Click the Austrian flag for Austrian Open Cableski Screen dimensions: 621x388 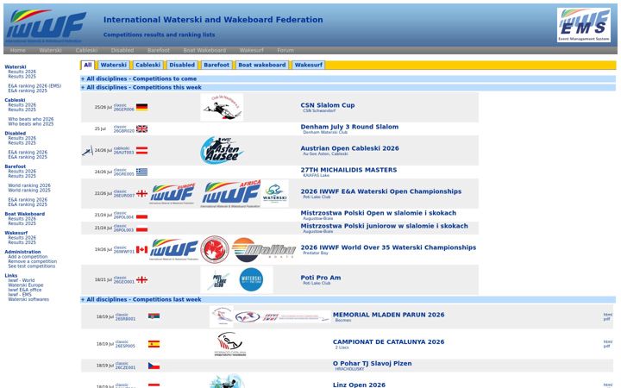coord(141,150)
